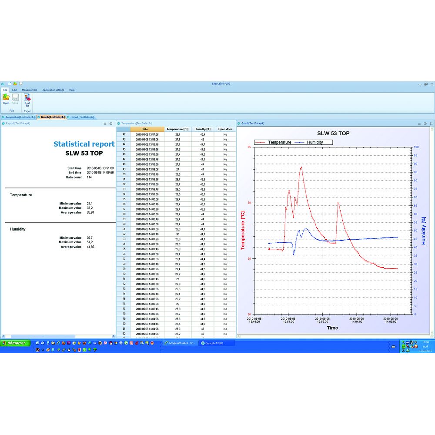This screenshot has width=435, height=435.
Task: Click the folder icon in quick access bar
Action: tap(15, 84)
